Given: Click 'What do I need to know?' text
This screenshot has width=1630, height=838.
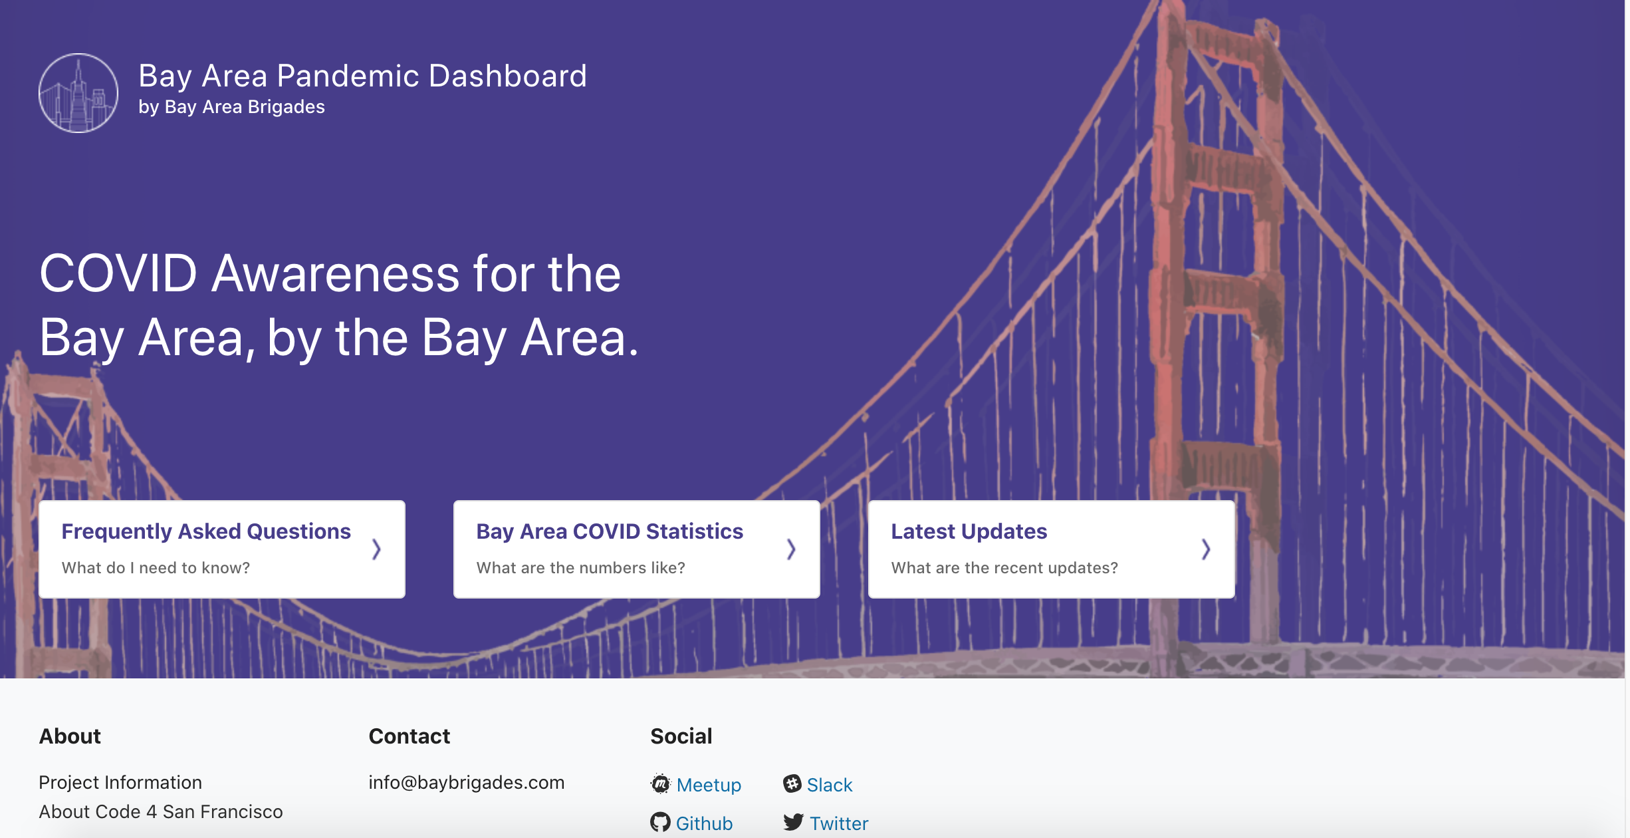Looking at the screenshot, I should pos(156,568).
